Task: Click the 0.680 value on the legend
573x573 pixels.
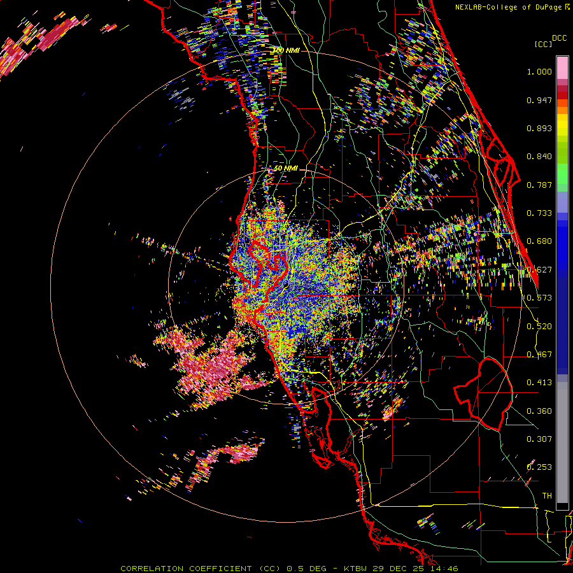Action: (x=539, y=241)
